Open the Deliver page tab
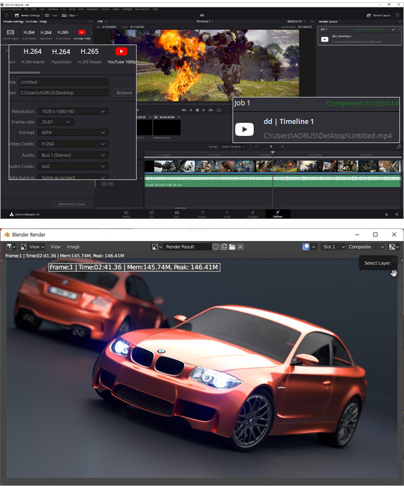404x488 pixels. coord(278,214)
